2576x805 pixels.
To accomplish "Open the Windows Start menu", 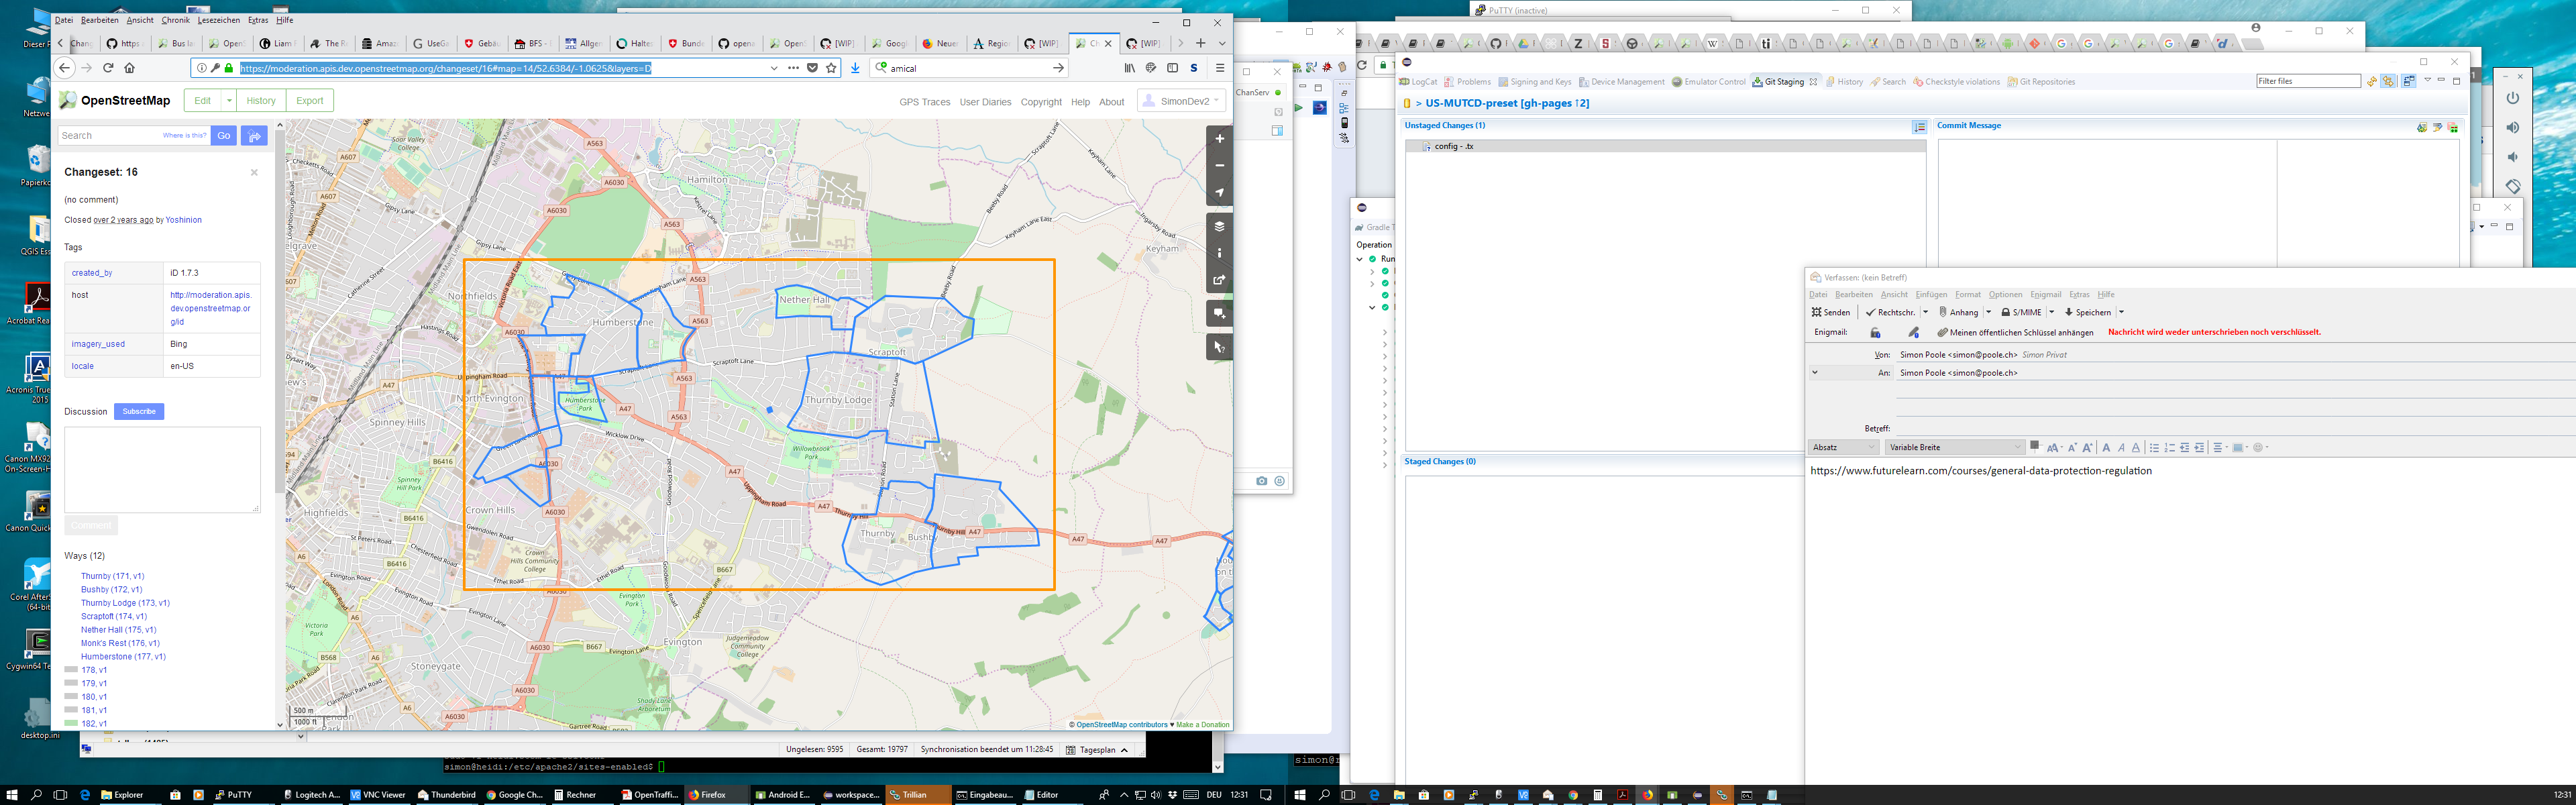I will tap(12, 795).
